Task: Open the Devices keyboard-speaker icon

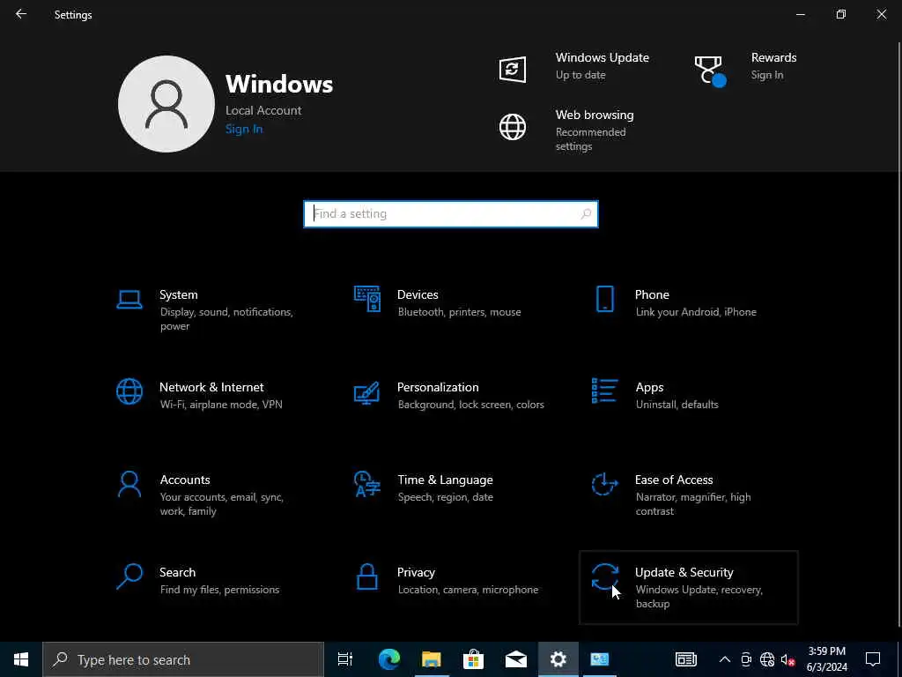Action: tap(367, 299)
